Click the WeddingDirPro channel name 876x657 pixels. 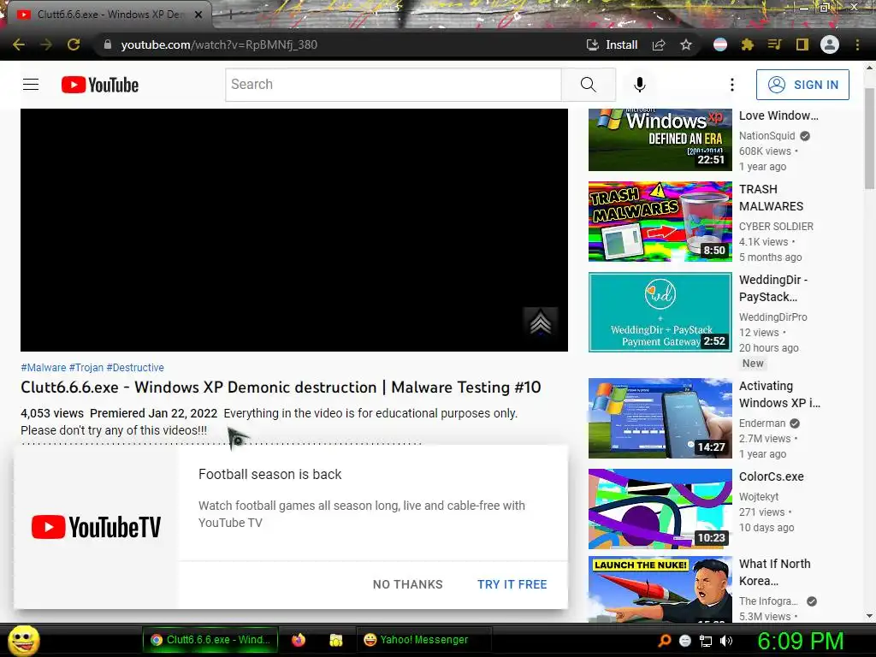772,317
